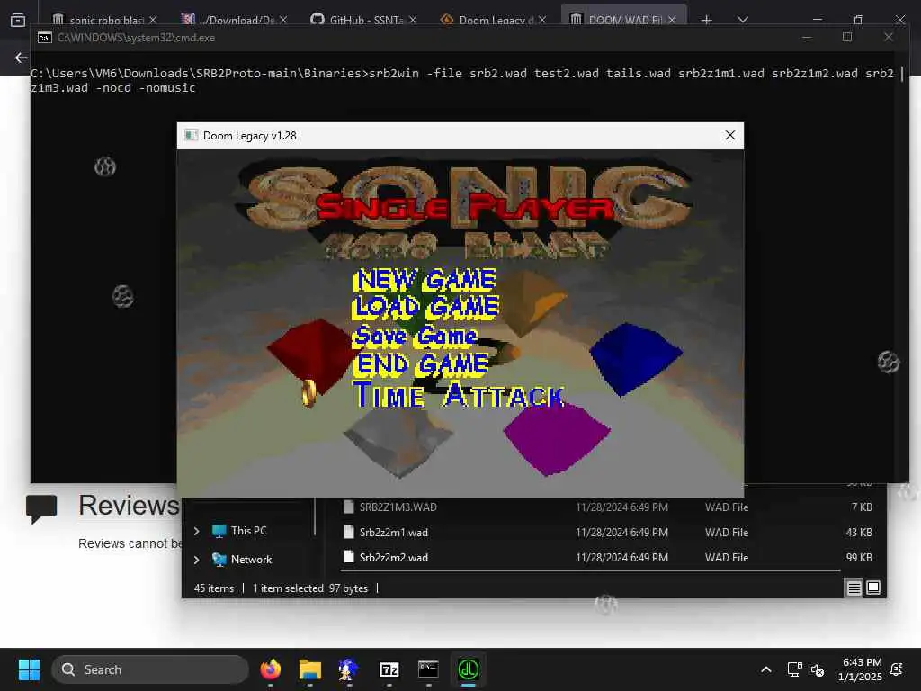The height and width of the screenshot is (691, 921).
Task: Open the browser tab list dropdown
Action: [x=742, y=20]
